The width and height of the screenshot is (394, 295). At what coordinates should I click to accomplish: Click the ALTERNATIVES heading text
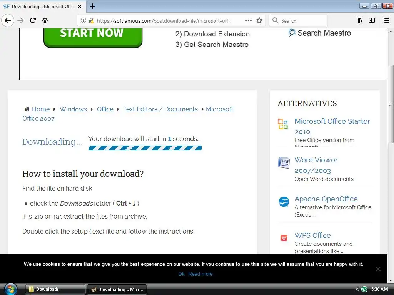[307, 103]
